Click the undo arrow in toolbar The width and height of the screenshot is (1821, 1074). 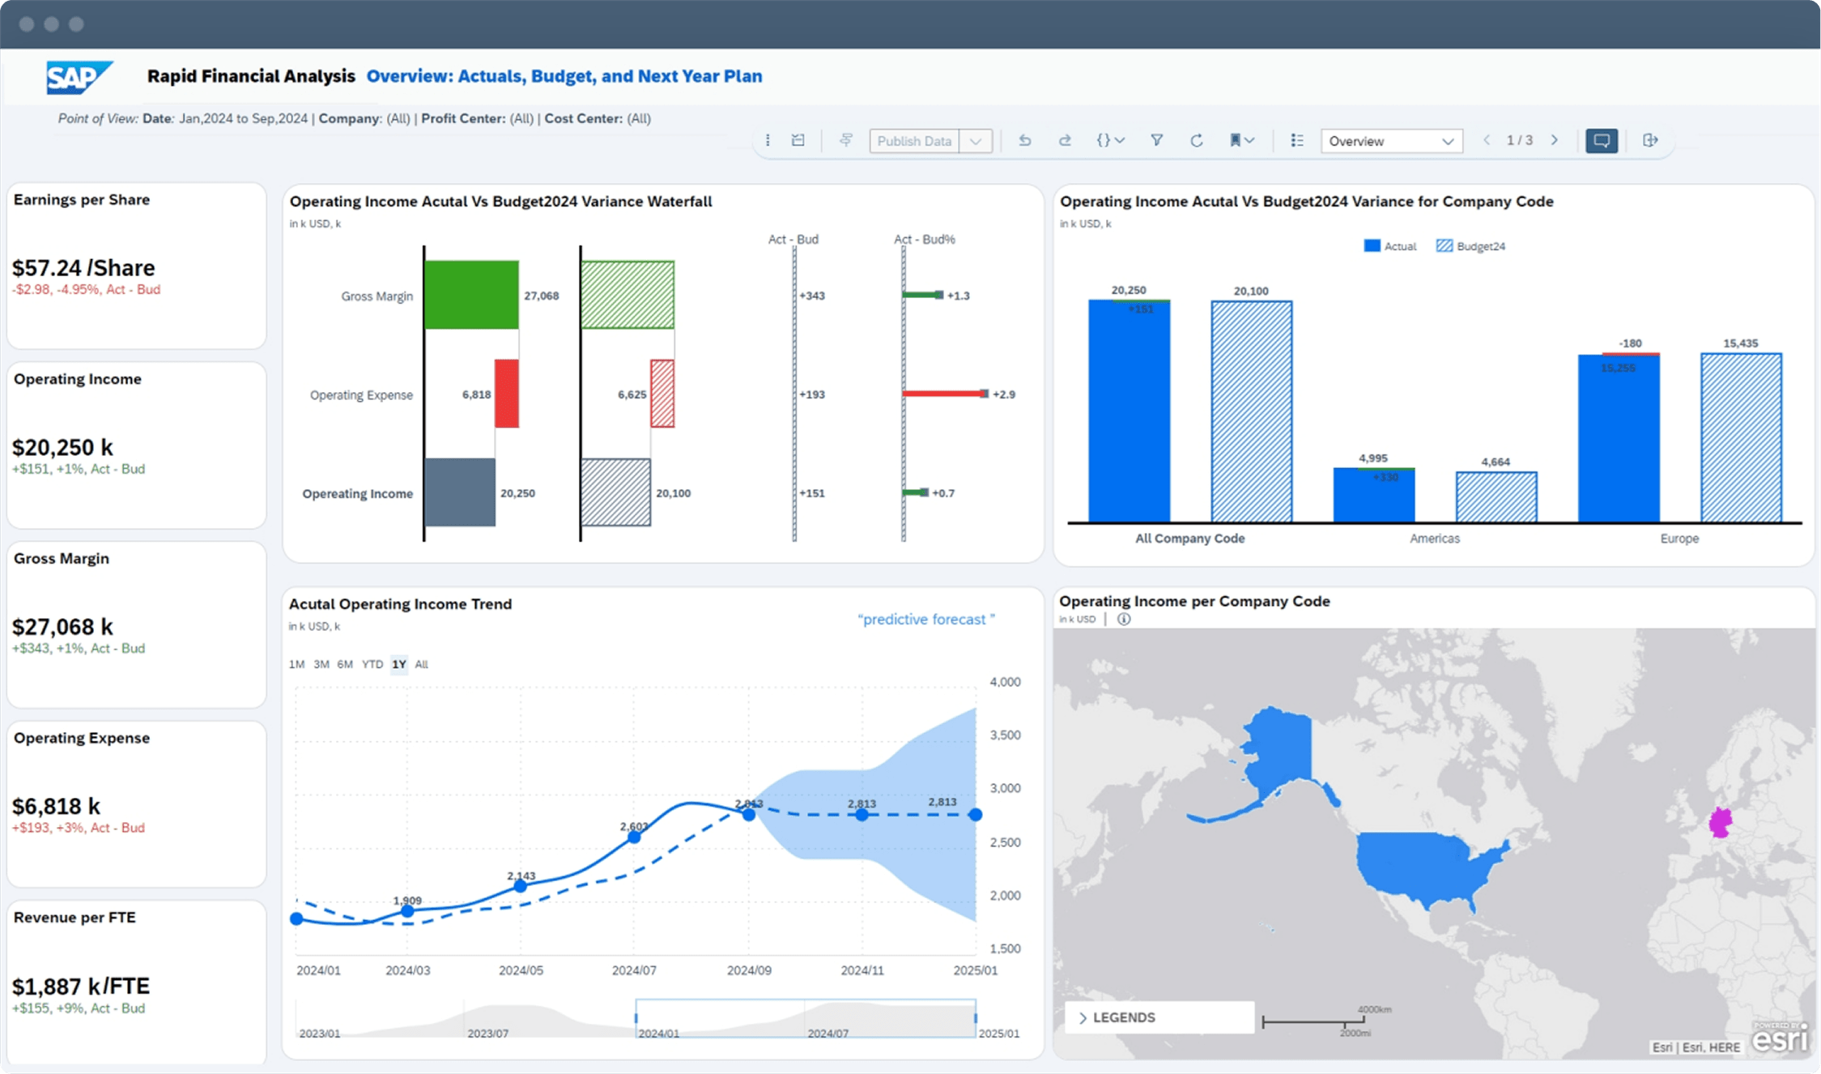coord(1025,140)
